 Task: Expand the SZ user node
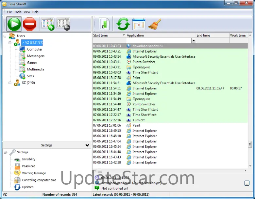(x=10, y=83)
